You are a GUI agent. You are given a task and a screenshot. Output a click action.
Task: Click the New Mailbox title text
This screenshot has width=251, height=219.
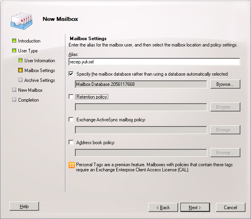60,19
